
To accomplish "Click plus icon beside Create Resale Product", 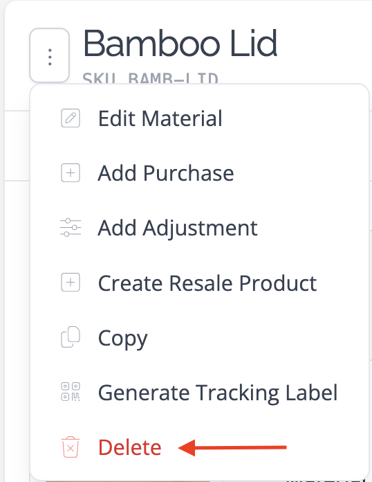I will 71,283.
